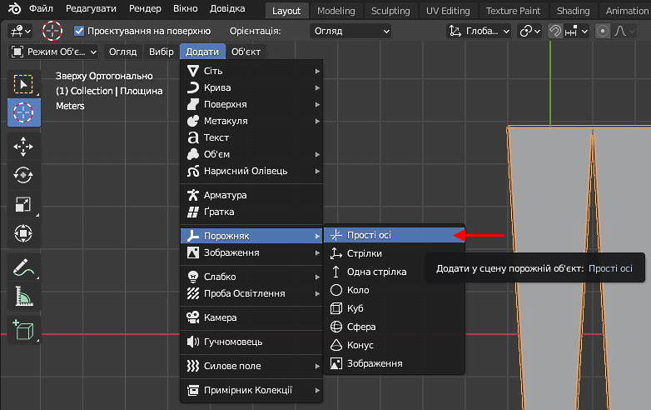Viewport: 651px width, 410px height.
Task: Select the Scale tool
Action: [x=23, y=204]
